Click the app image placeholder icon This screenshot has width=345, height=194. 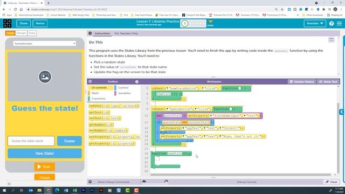tap(45, 77)
